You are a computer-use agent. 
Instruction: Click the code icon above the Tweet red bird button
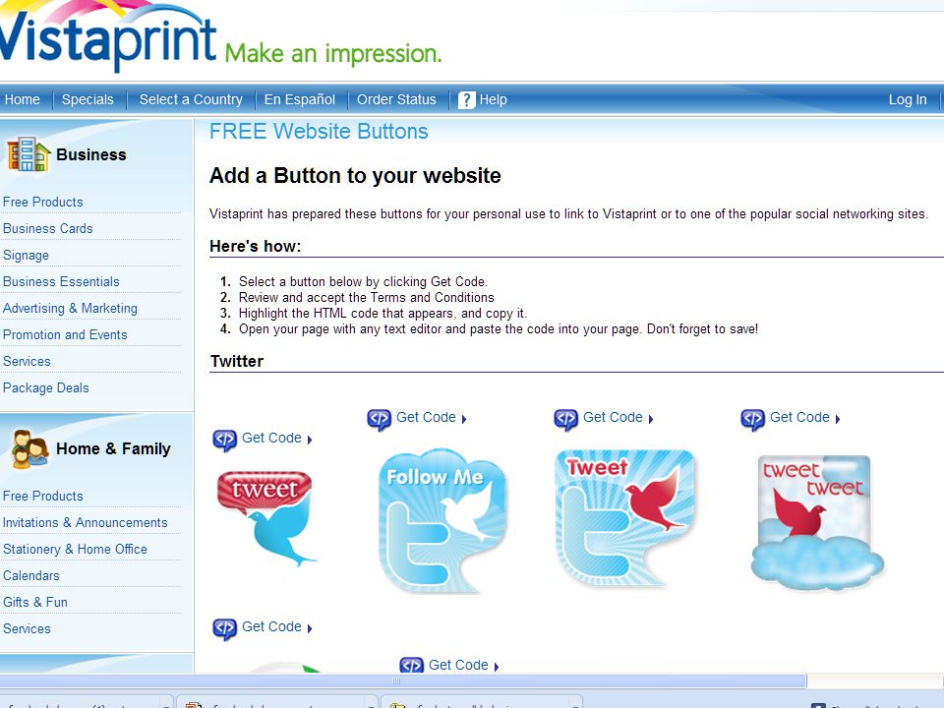click(x=566, y=419)
